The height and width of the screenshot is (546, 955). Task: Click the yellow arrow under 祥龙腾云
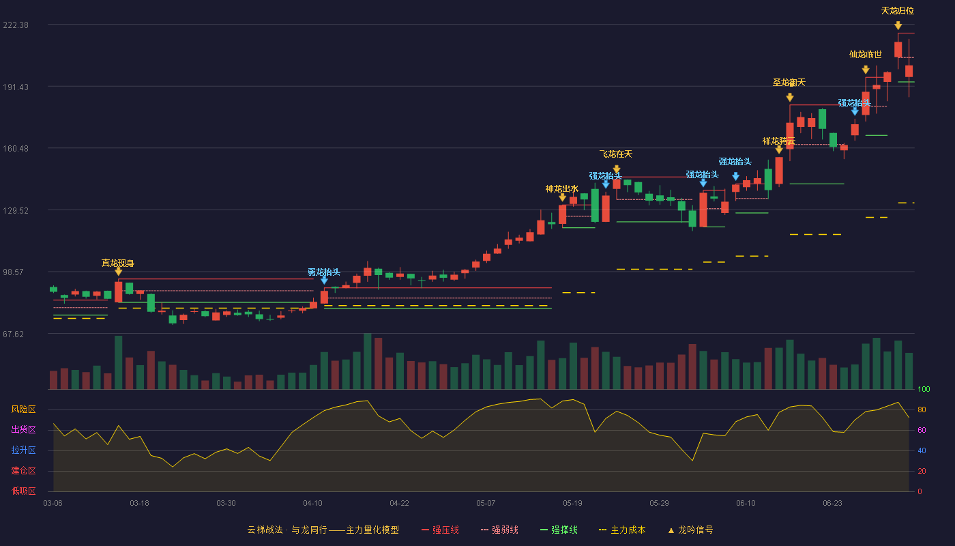point(779,149)
